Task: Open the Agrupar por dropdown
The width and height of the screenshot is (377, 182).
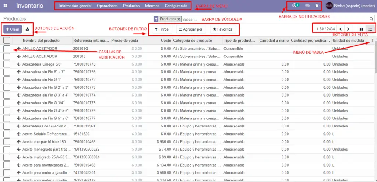Action: click(191, 29)
